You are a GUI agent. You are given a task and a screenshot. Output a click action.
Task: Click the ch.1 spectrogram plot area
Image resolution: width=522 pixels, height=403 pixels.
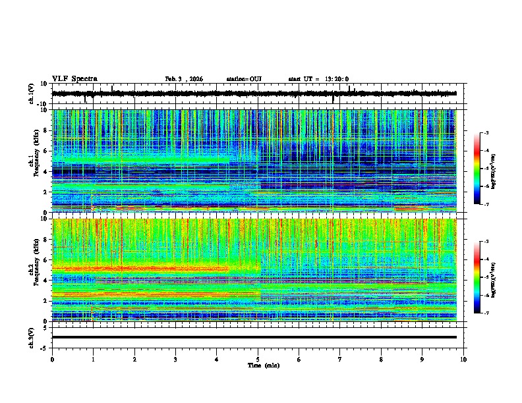[x=254, y=161]
